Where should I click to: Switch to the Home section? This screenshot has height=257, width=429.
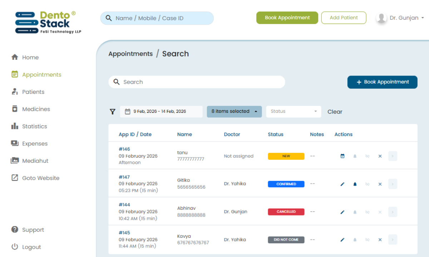(30, 57)
